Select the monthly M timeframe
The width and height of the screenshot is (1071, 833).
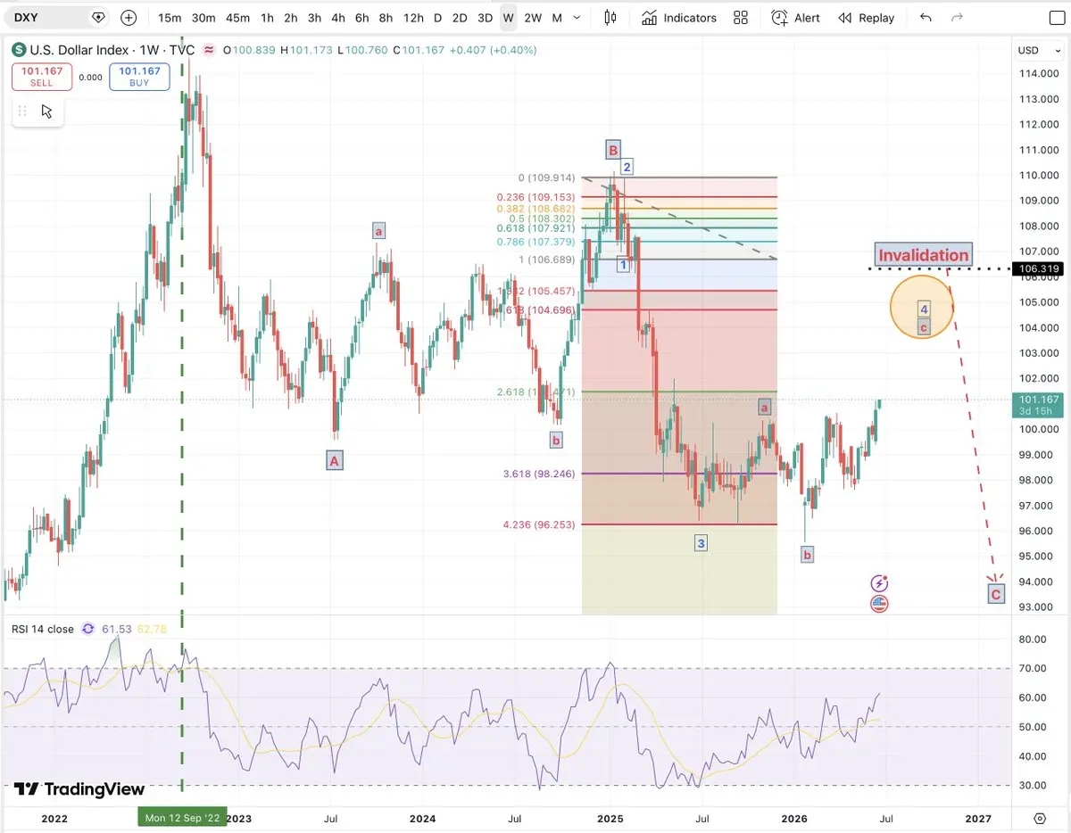[x=557, y=17]
